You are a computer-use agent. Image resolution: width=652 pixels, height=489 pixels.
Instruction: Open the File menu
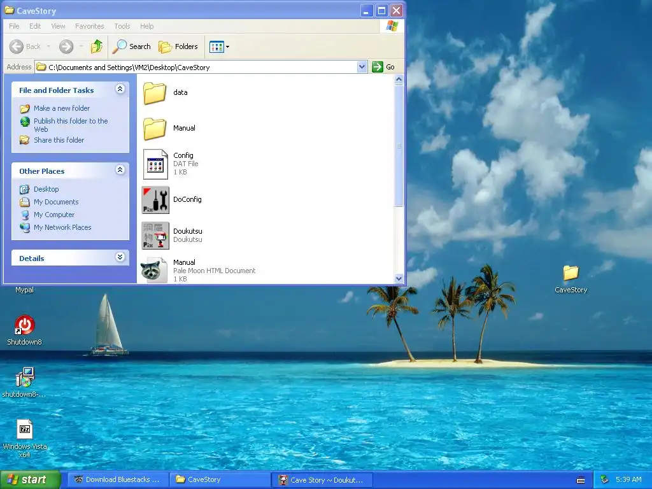[x=14, y=26]
